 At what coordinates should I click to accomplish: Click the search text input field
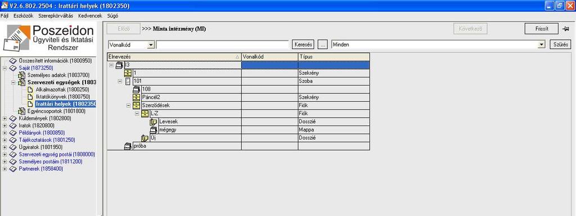click(223, 45)
